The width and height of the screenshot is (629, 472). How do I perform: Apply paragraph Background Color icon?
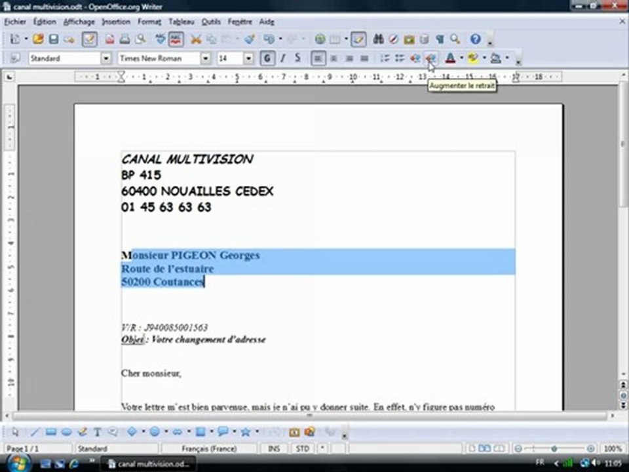coord(496,58)
